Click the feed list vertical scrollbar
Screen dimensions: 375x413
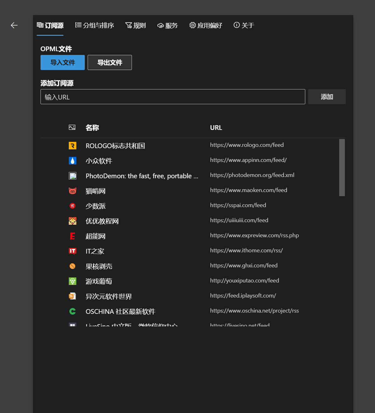(x=342, y=168)
